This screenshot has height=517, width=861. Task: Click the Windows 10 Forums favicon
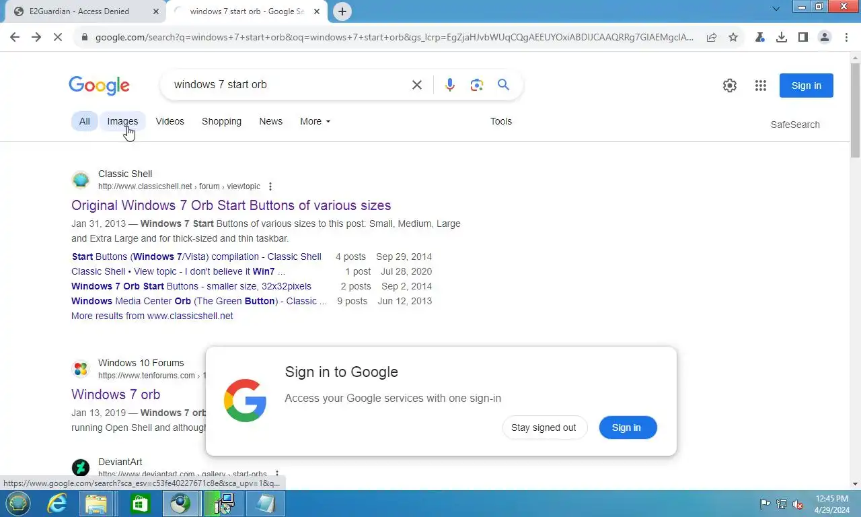[x=81, y=369]
